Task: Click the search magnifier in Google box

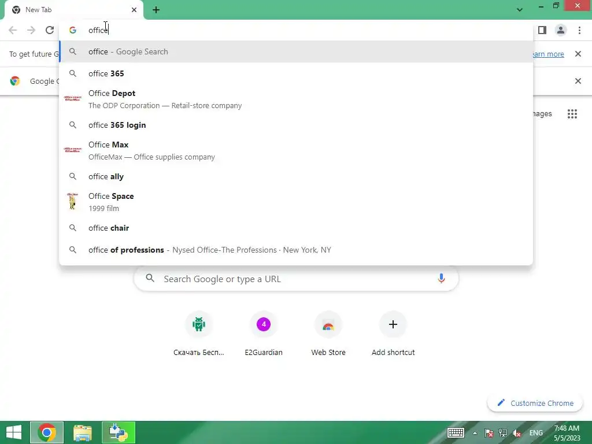Action: coord(150,279)
